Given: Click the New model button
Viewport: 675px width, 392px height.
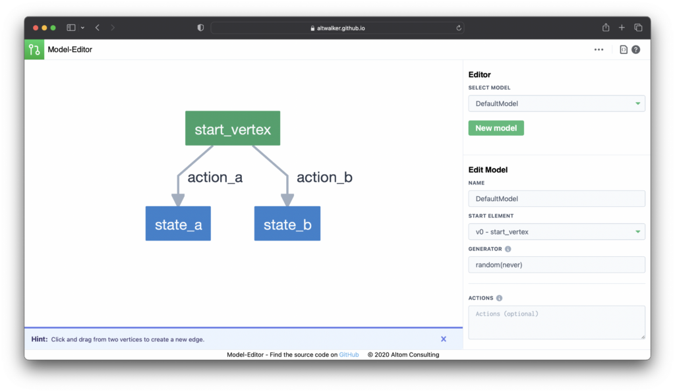Looking at the screenshot, I should tap(496, 128).
